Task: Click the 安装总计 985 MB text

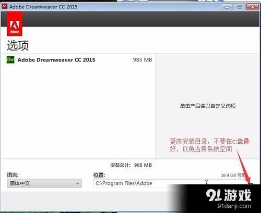Action: point(131,165)
